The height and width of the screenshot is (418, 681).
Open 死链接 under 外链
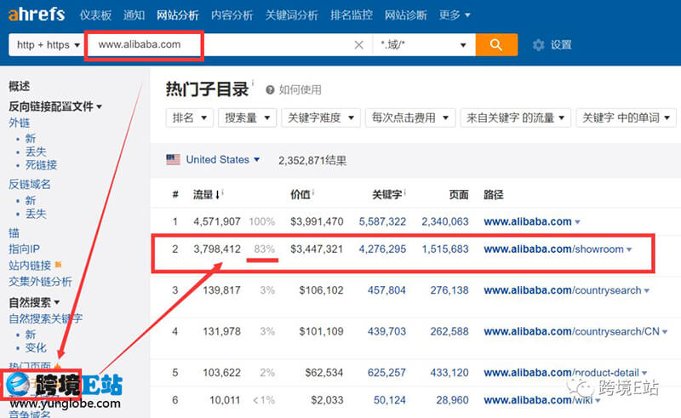(x=41, y=165)
